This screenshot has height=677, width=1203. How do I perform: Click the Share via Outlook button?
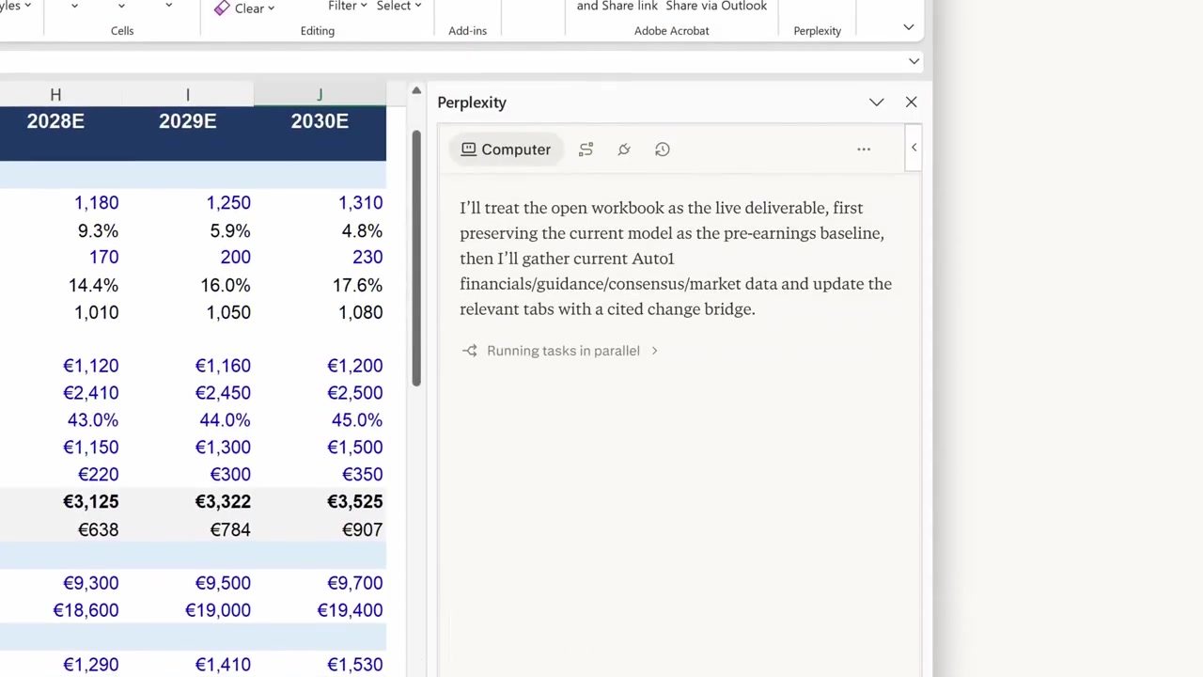(716, 7)
